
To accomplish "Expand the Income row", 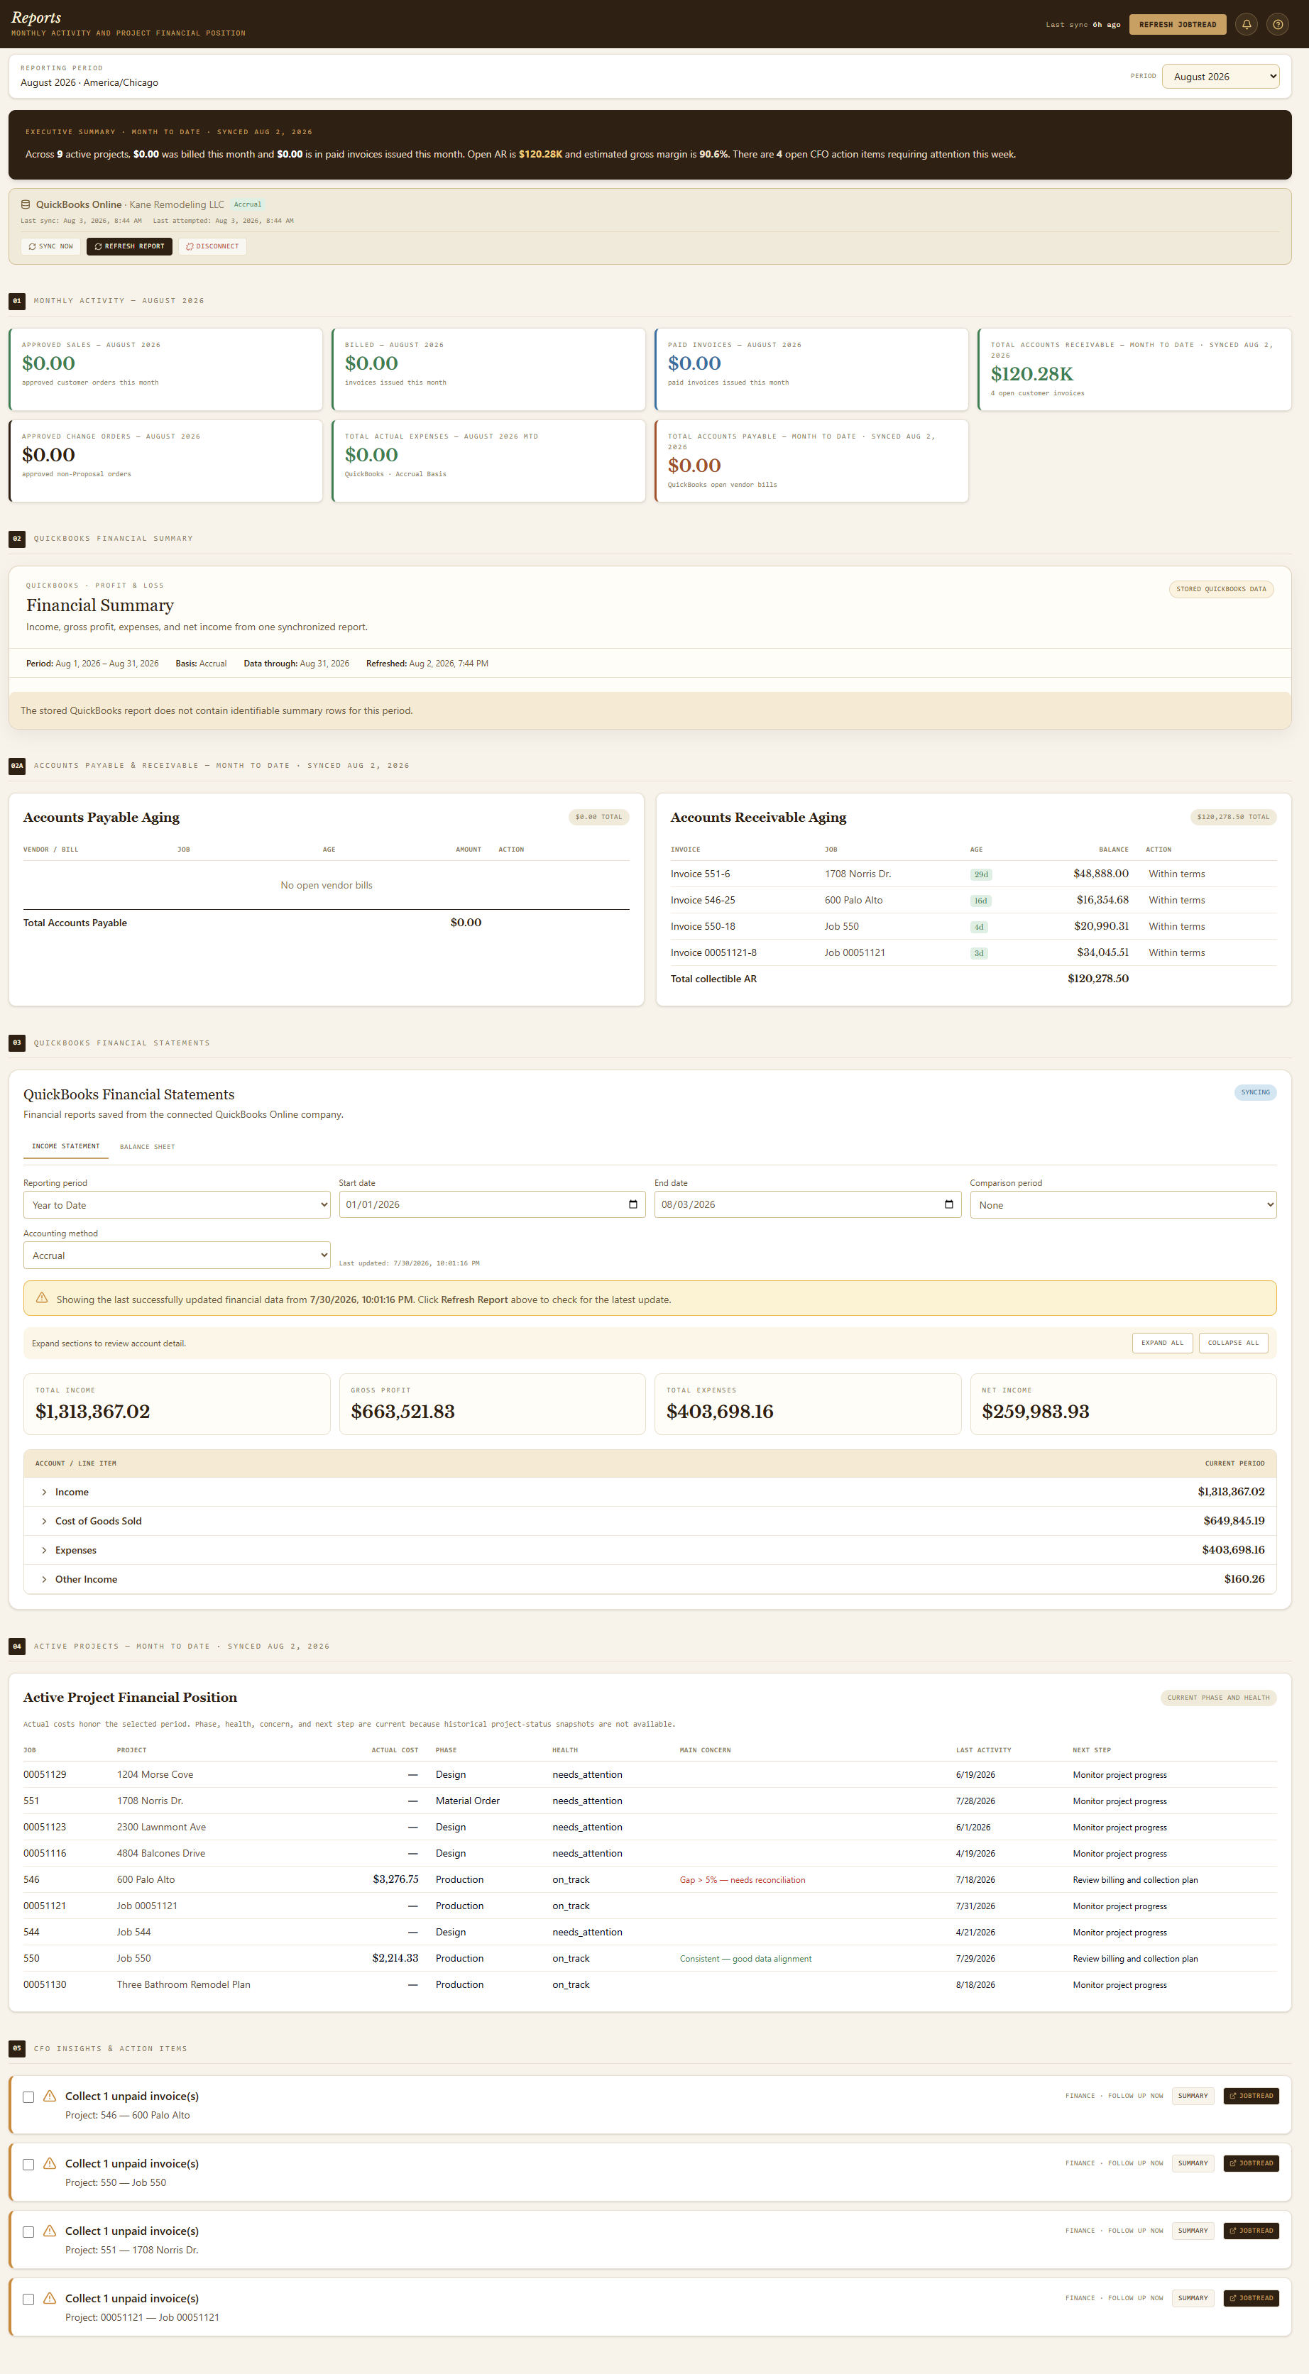I will (x=650, y=1491).
